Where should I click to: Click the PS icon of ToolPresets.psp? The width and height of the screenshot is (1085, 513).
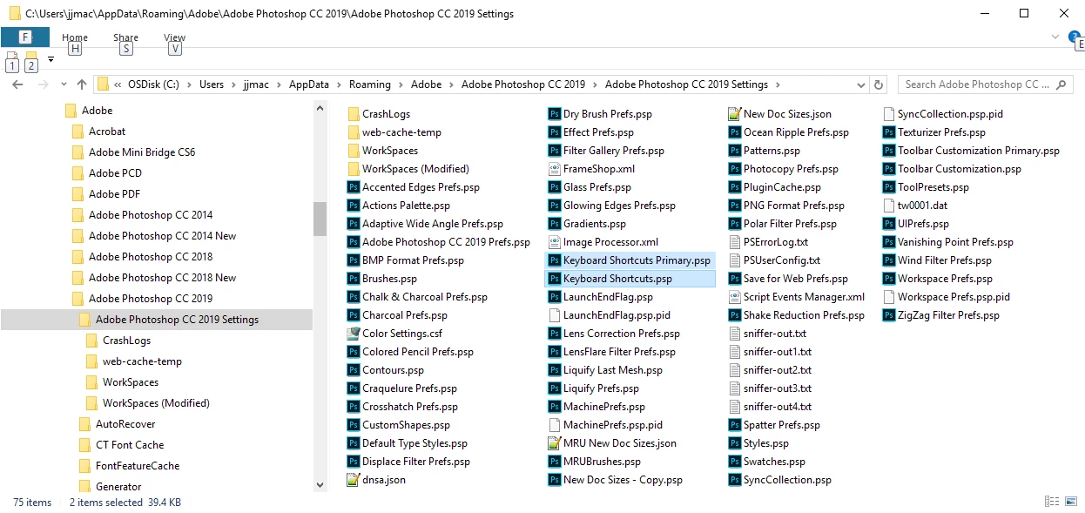(x=889, y=187)
